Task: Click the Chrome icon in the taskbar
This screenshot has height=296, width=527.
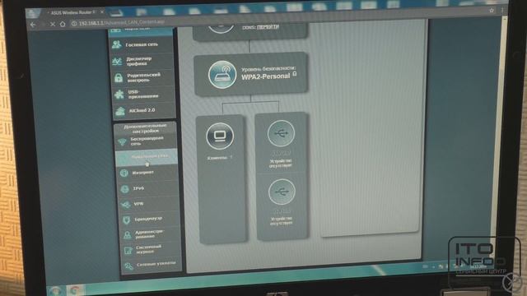Action: pos(75,290)
